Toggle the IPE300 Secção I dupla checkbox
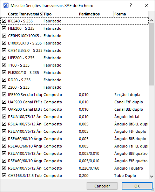Screen dimensions: 155x192 pos(4,94)
